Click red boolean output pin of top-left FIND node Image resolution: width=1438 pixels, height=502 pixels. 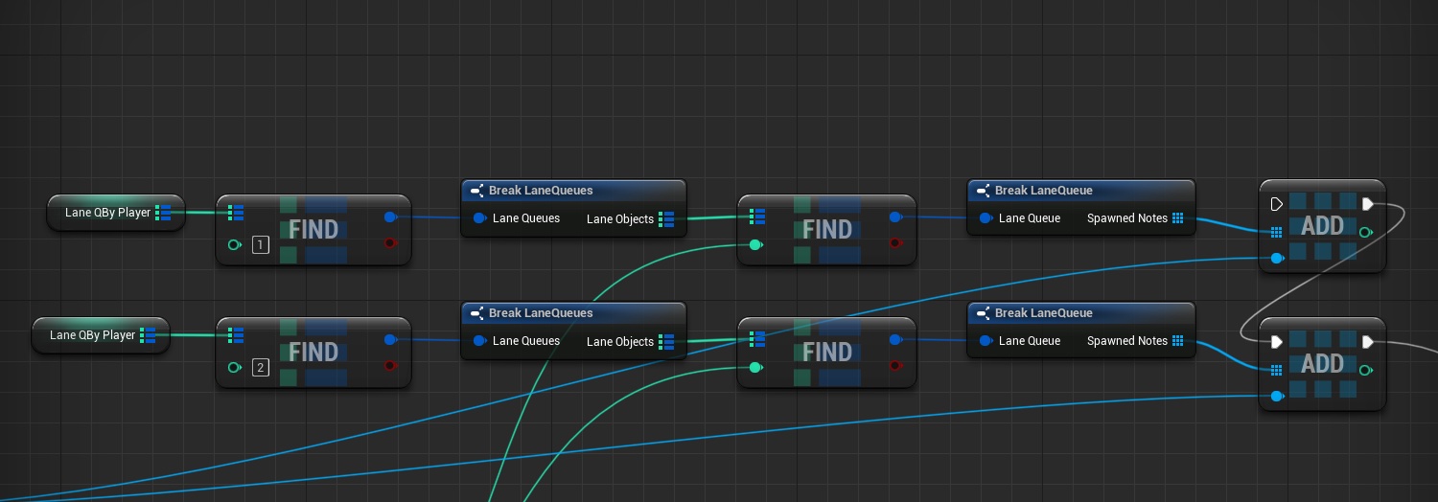[x=389, y=243]
